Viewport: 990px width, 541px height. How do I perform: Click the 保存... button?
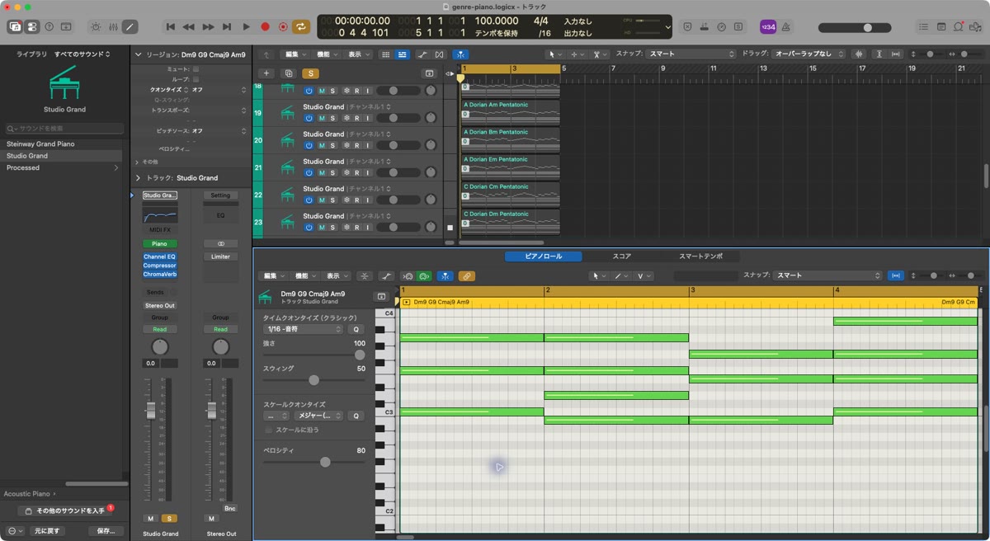[106, 530]
